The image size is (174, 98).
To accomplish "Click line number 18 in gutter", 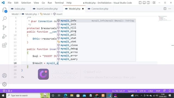I will [15, 63].
